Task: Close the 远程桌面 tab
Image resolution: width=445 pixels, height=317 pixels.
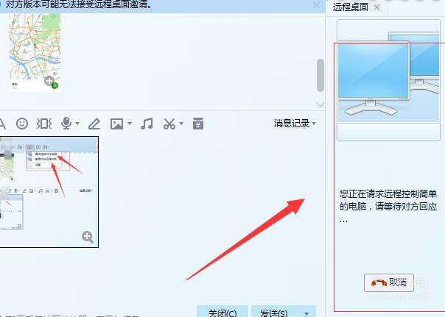Action: point(377,7)
